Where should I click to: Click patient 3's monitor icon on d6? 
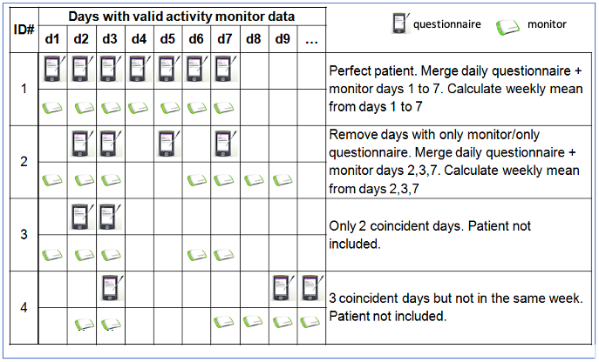pyautogui.click(x=196, y=254)
